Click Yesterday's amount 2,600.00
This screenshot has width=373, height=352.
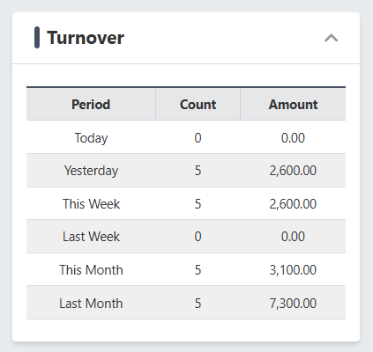coord(293,171)
